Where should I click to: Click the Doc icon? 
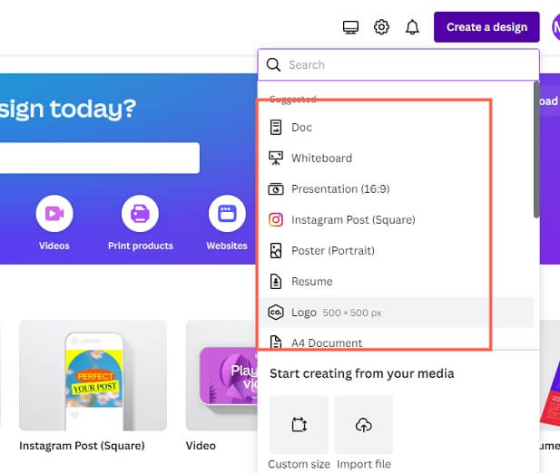pyautogui.click(x=275, y=127)
